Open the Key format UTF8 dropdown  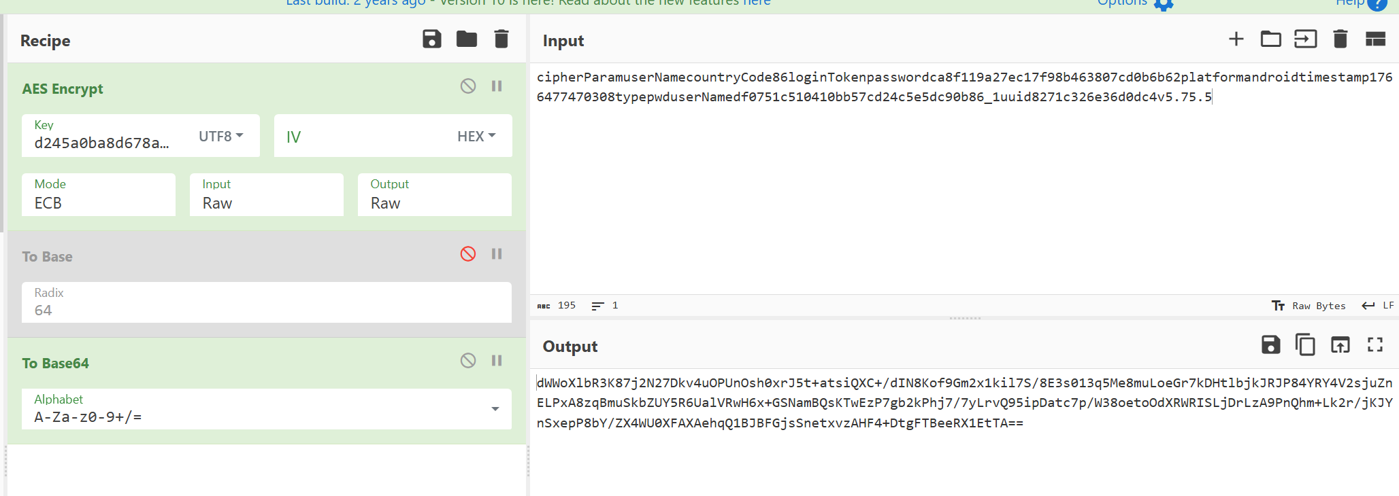click(x=221, y=137)
